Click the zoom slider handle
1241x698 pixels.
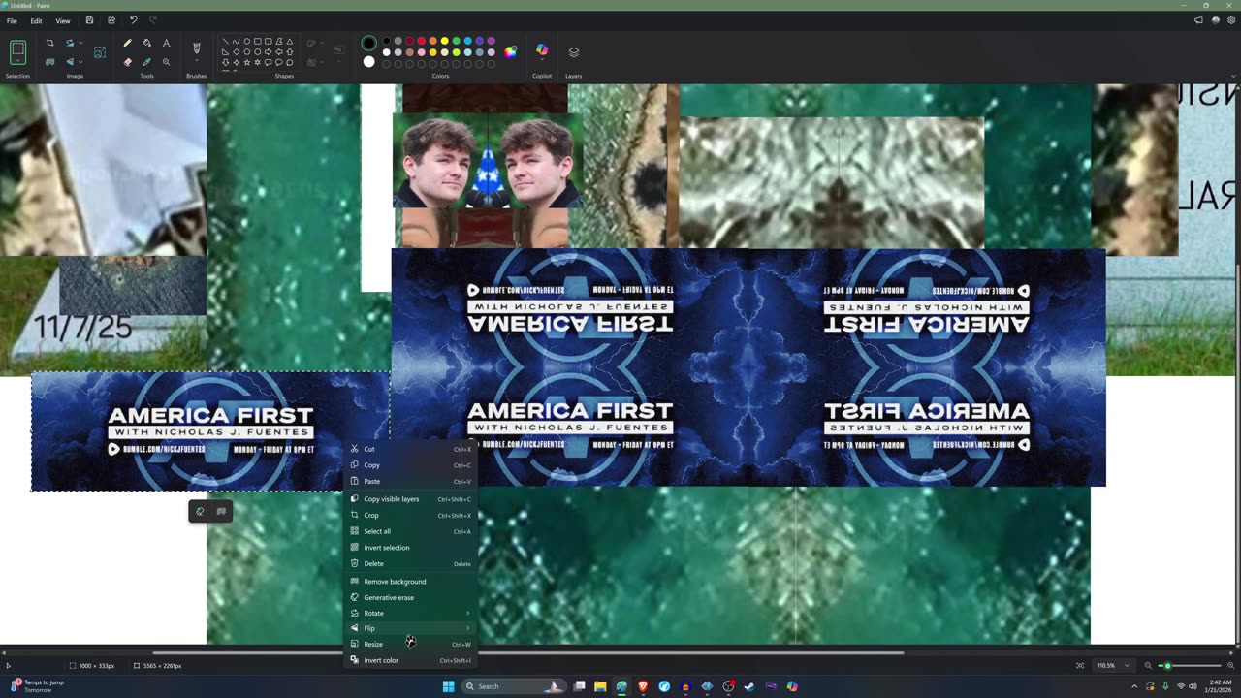[1167, 666]
